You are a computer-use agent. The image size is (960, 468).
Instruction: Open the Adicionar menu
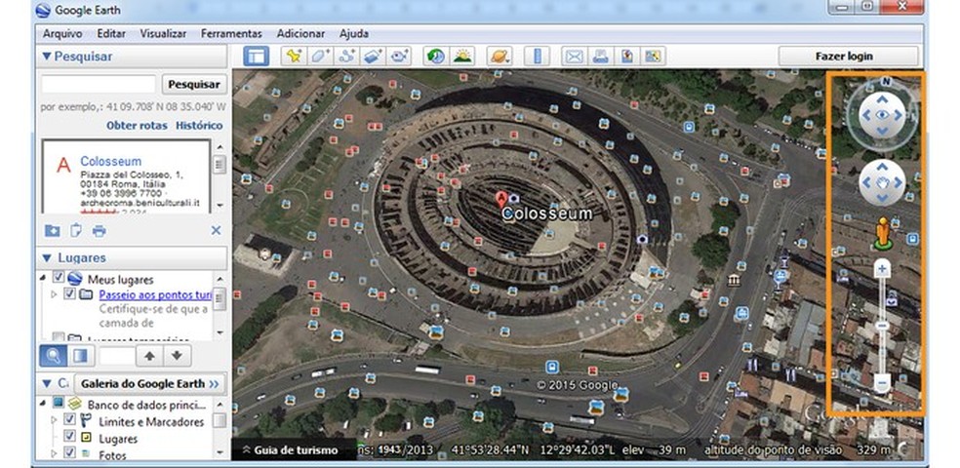click(300, 34)
